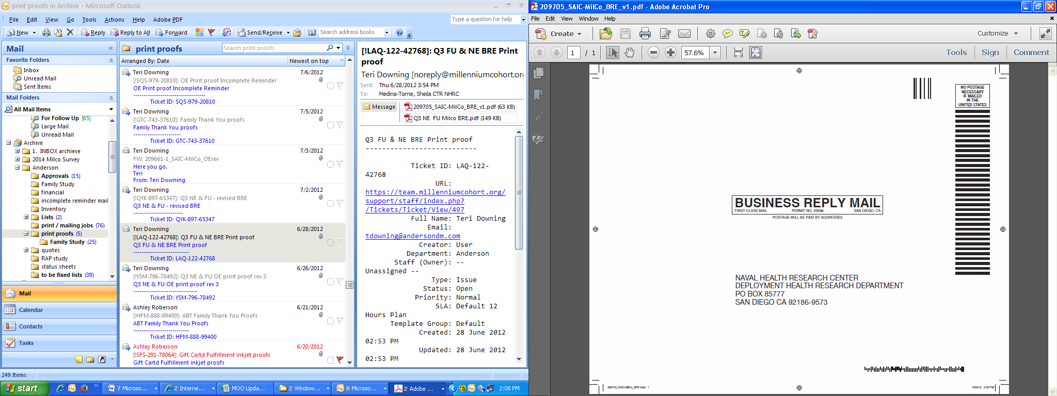
Task: Open the Send/Receive dropdown arrow
Action: pyautogui.click(x=288, y=32)
